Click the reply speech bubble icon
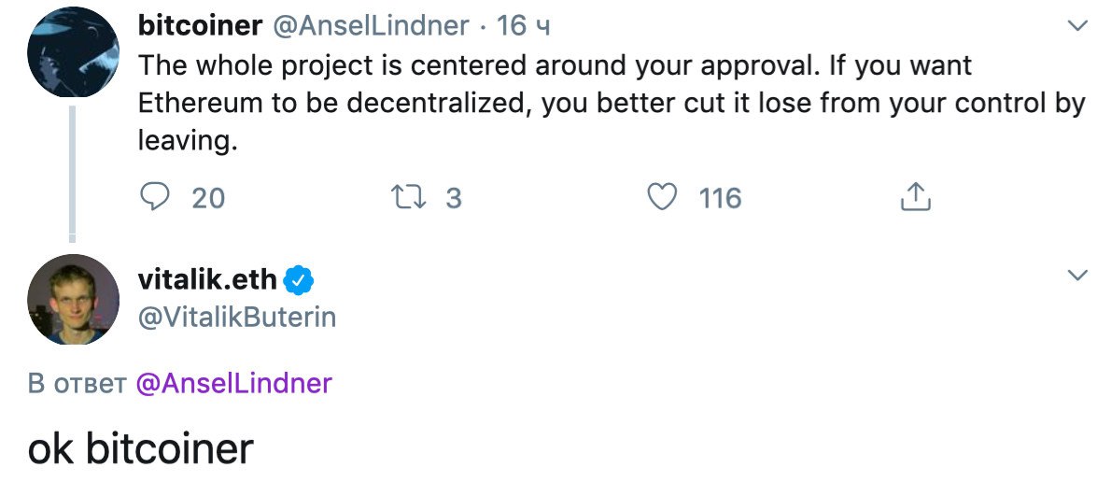The width and height of the screenshot is (1112, 496). (x=154, y=197)
